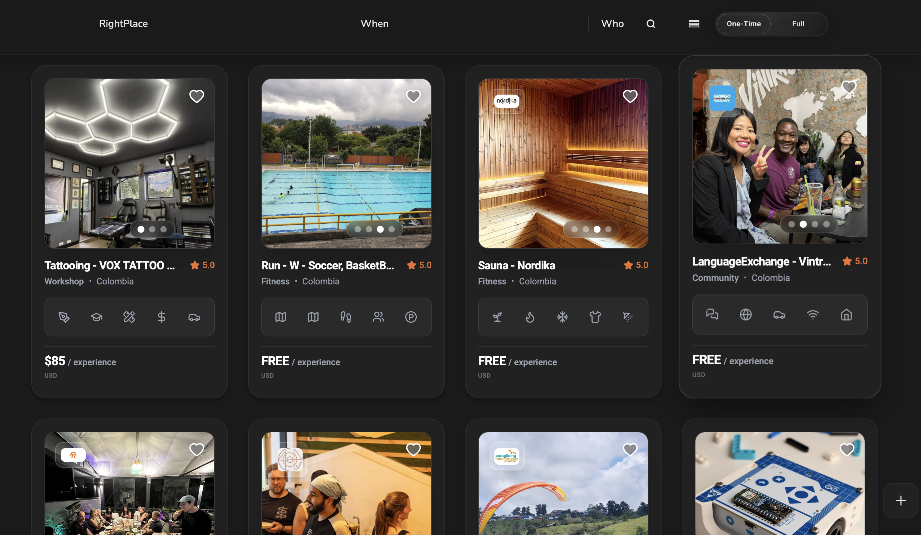Open the When filter
The width and height of the screenshot is (921, 535).
tap(374, 23)
